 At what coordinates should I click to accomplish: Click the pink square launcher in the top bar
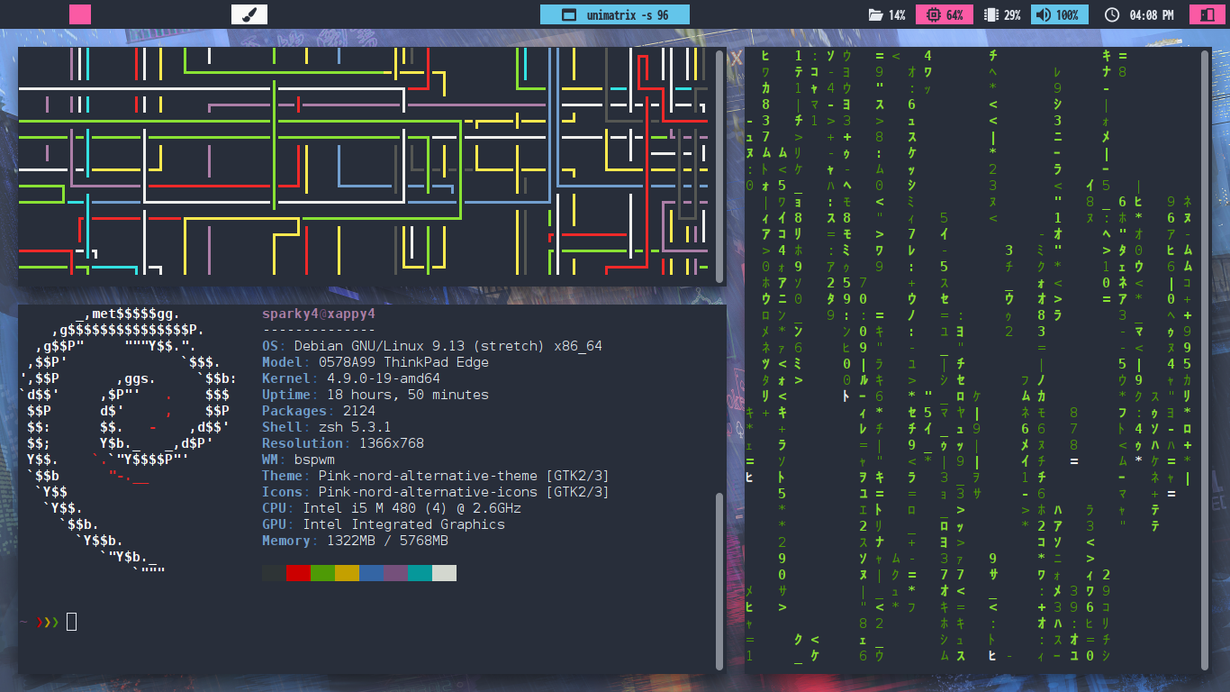pos(80,14)
